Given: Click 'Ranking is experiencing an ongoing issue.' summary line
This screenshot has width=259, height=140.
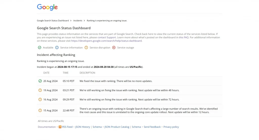Looking at the screenshot, I should pyautogui.click(x=61, y=61).
